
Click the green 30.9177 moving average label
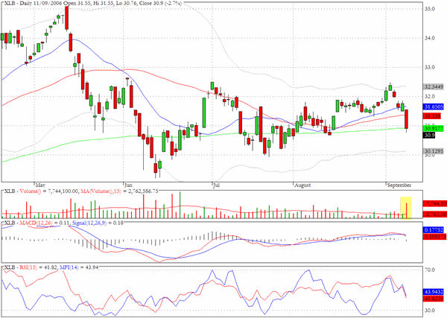[x=434, y=129]
